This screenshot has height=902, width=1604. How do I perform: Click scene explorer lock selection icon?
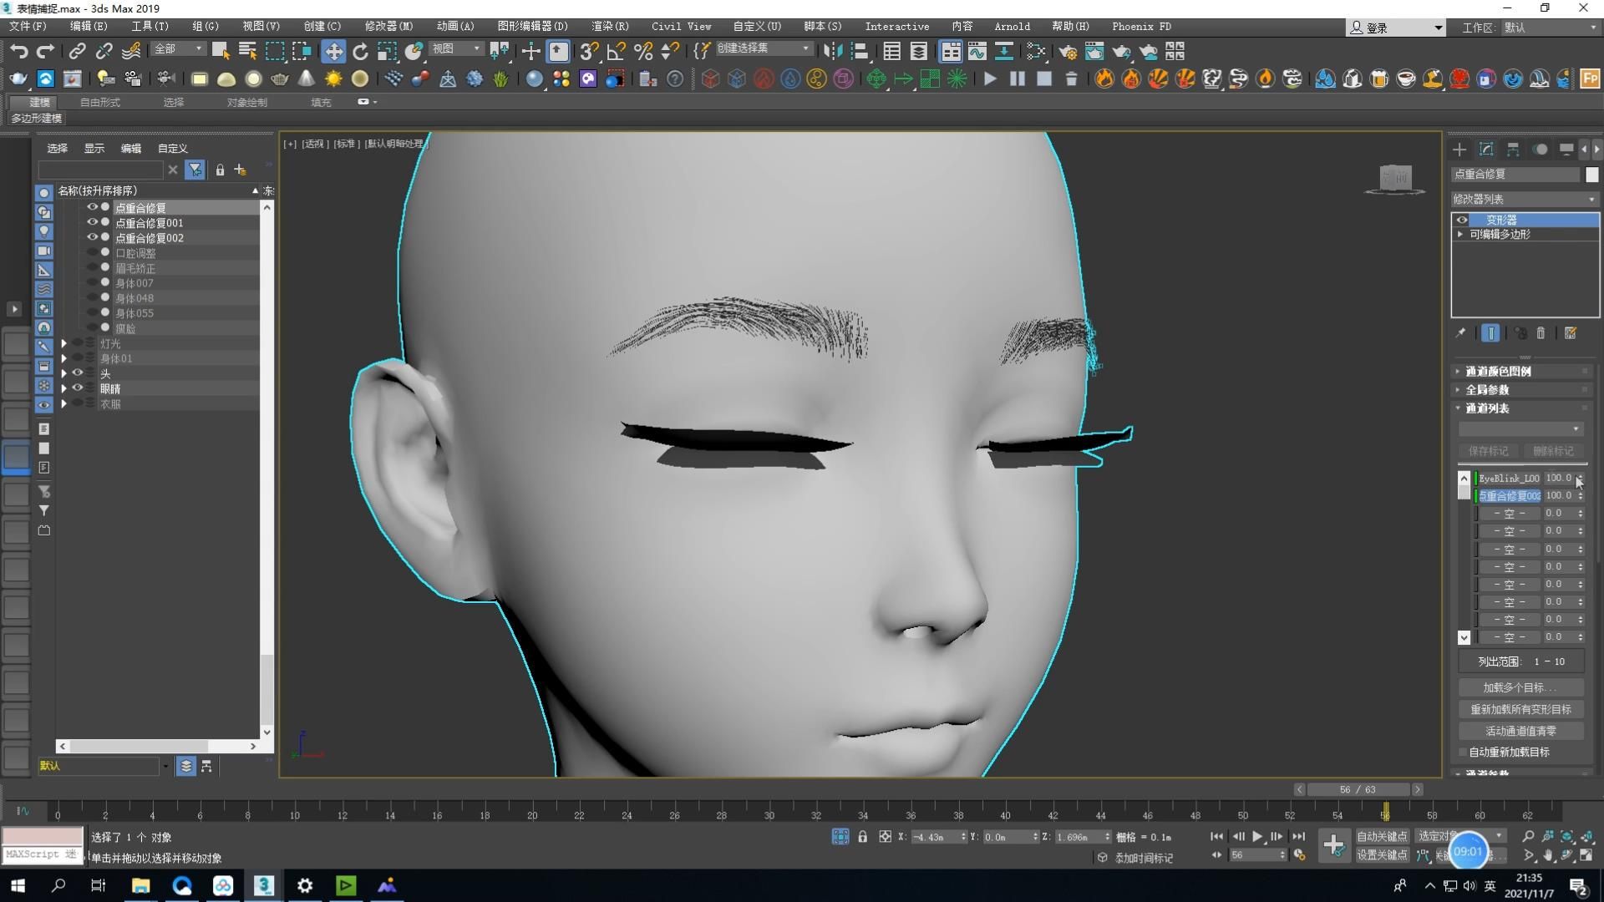coord(220,170)
